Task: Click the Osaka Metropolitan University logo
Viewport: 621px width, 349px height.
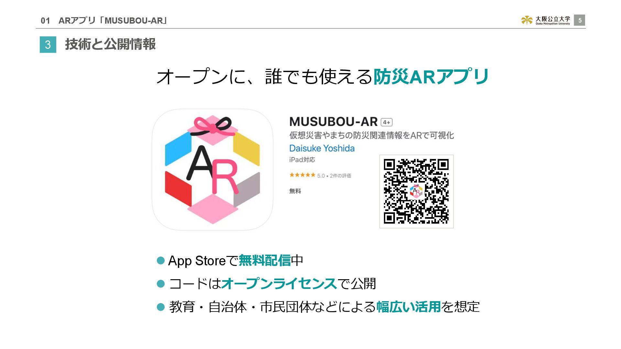Action: (x=546, y=20)
